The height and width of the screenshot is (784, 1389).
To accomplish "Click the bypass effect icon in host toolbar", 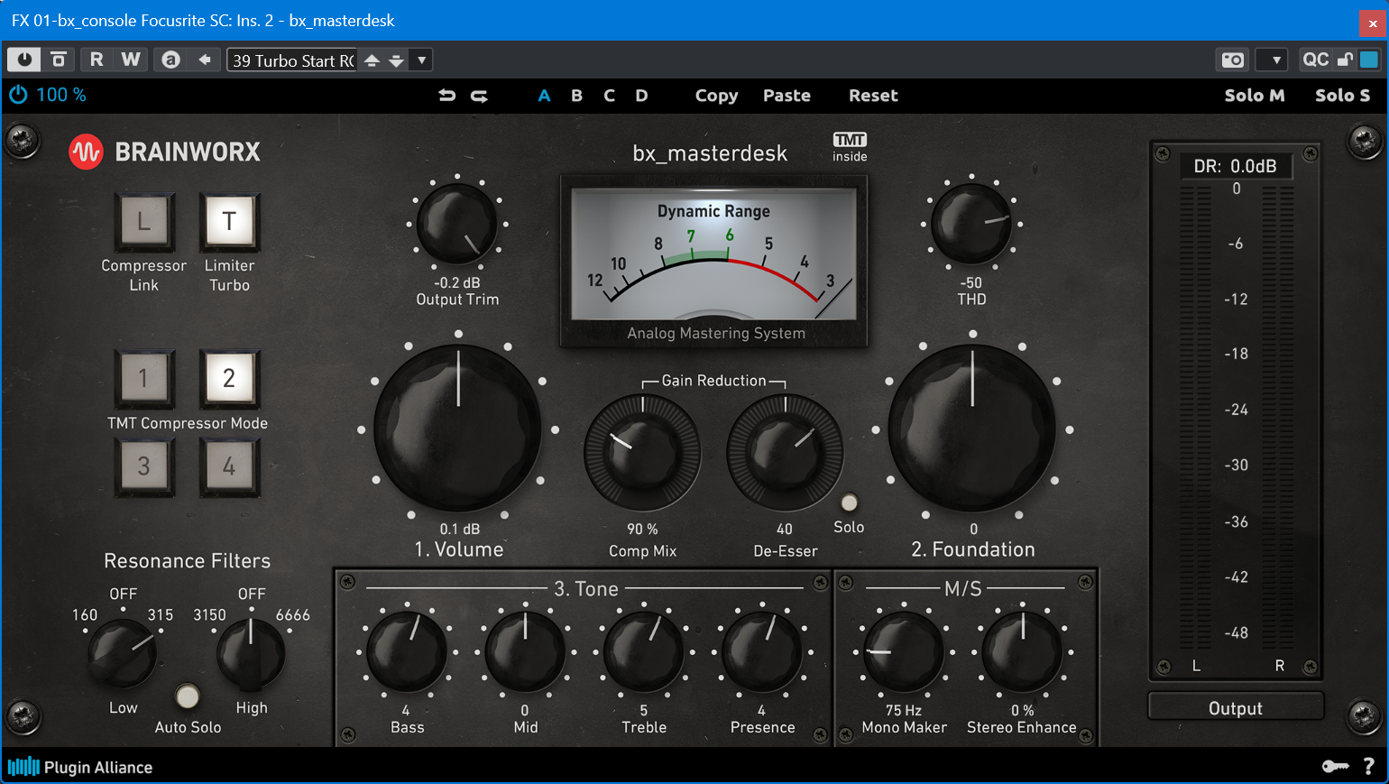I will tap(59, 60).
